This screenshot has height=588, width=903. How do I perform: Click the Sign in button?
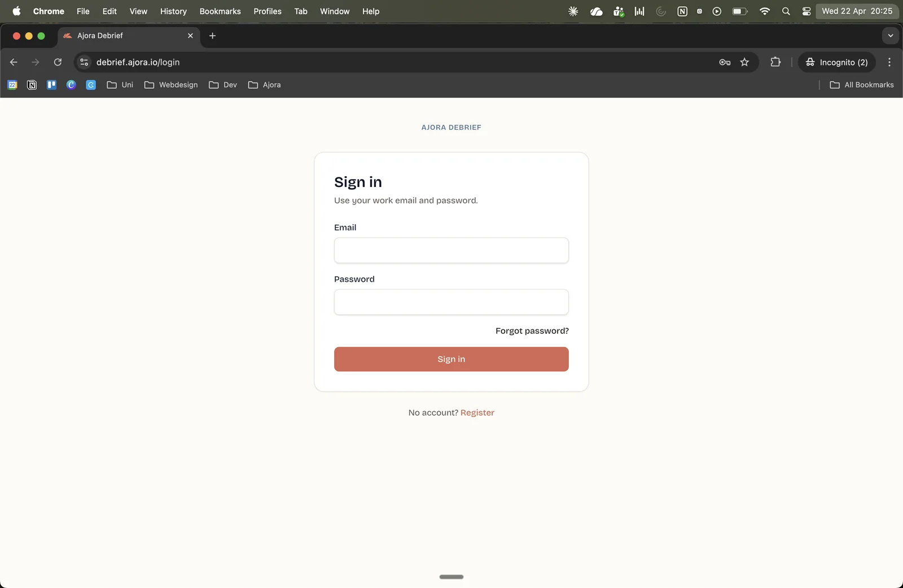(451, 359)
